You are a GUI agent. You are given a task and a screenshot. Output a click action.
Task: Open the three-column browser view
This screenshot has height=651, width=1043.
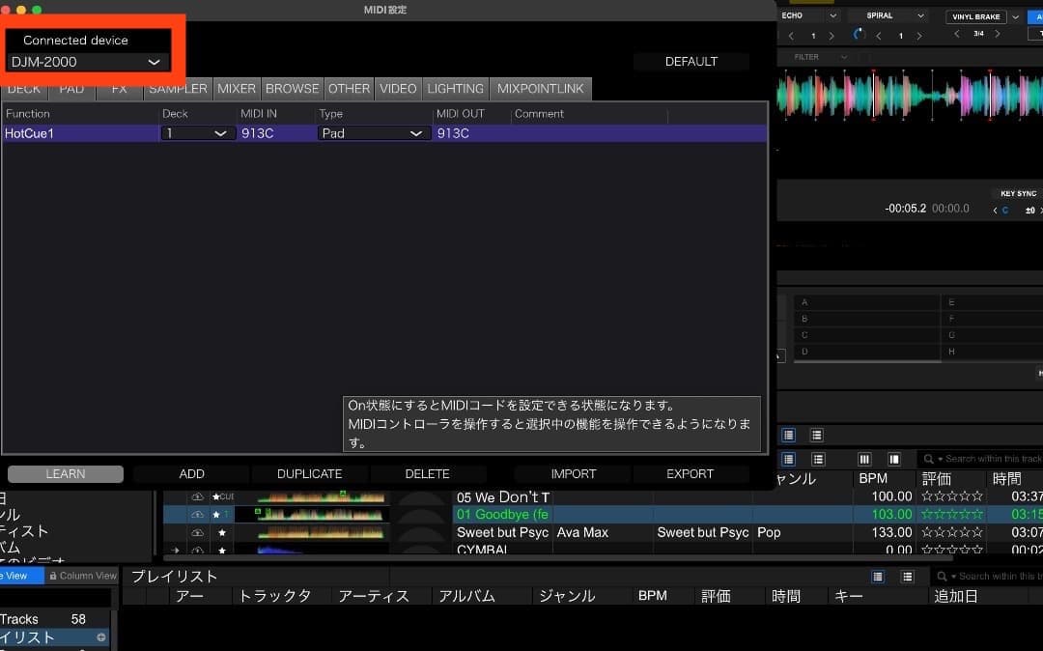click(x=864, y=459)
